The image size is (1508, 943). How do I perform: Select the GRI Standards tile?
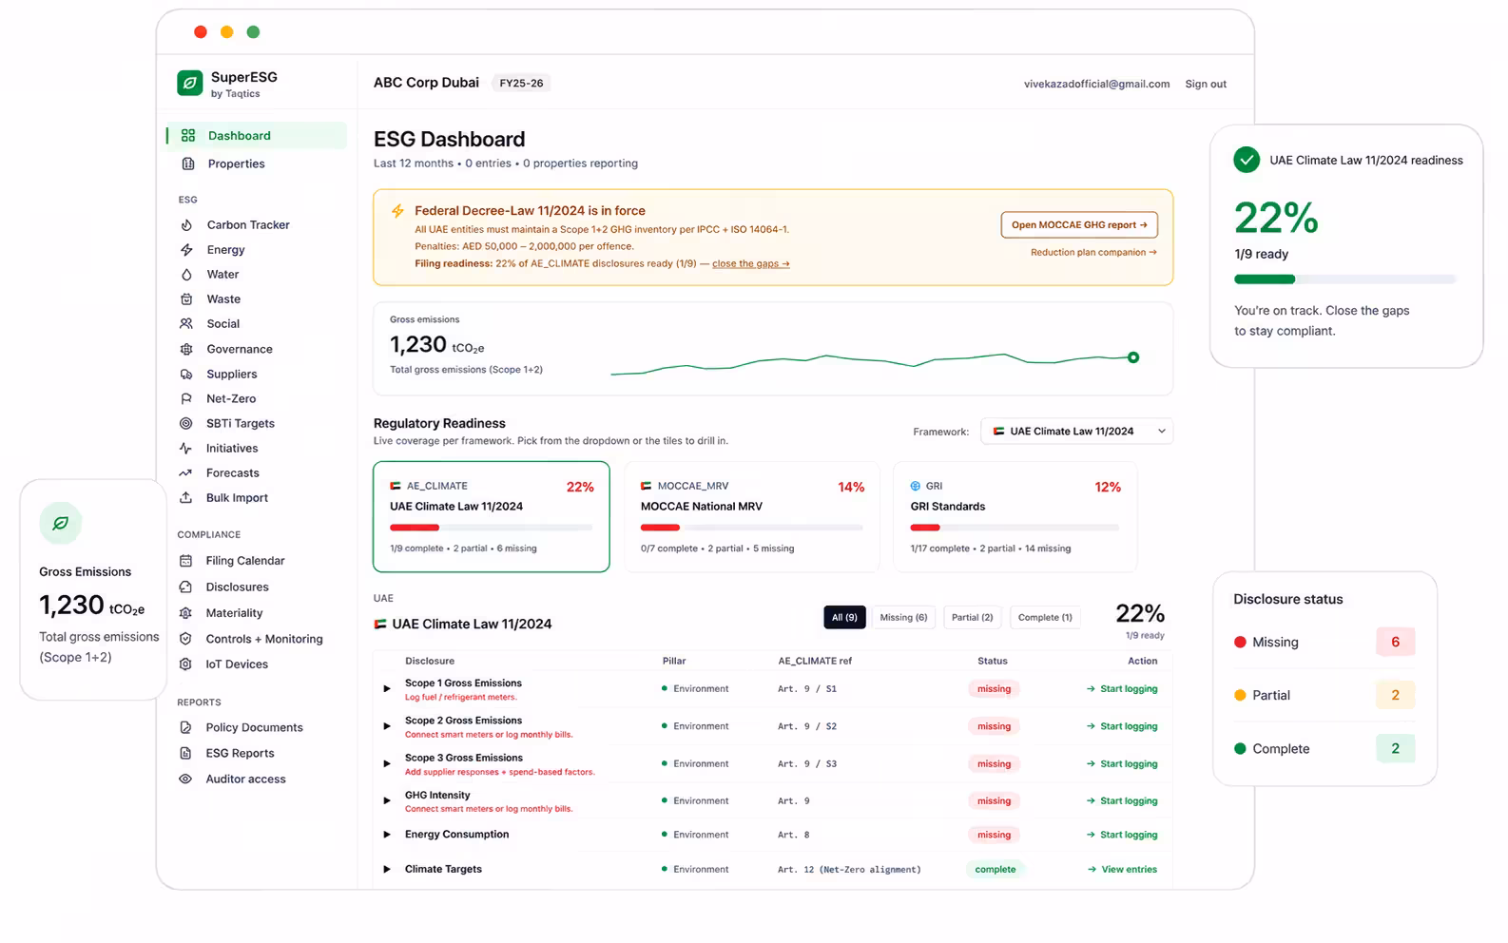[1015, 517]
